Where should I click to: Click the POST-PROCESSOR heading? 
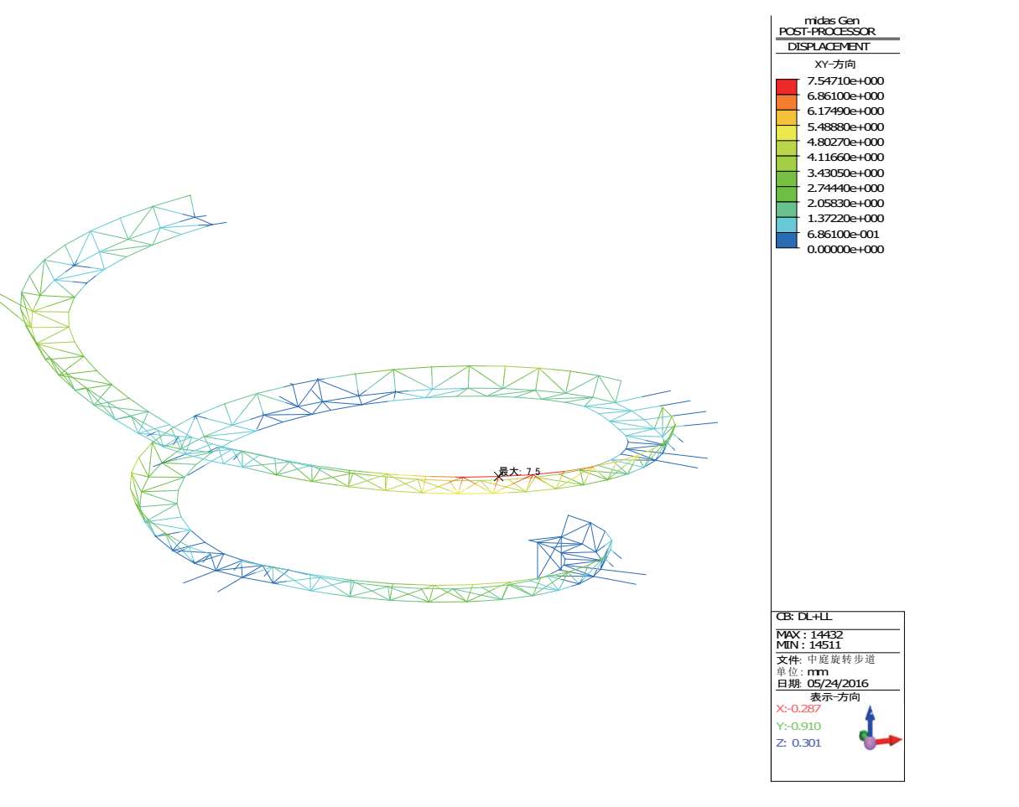click(x=827, y=32)
